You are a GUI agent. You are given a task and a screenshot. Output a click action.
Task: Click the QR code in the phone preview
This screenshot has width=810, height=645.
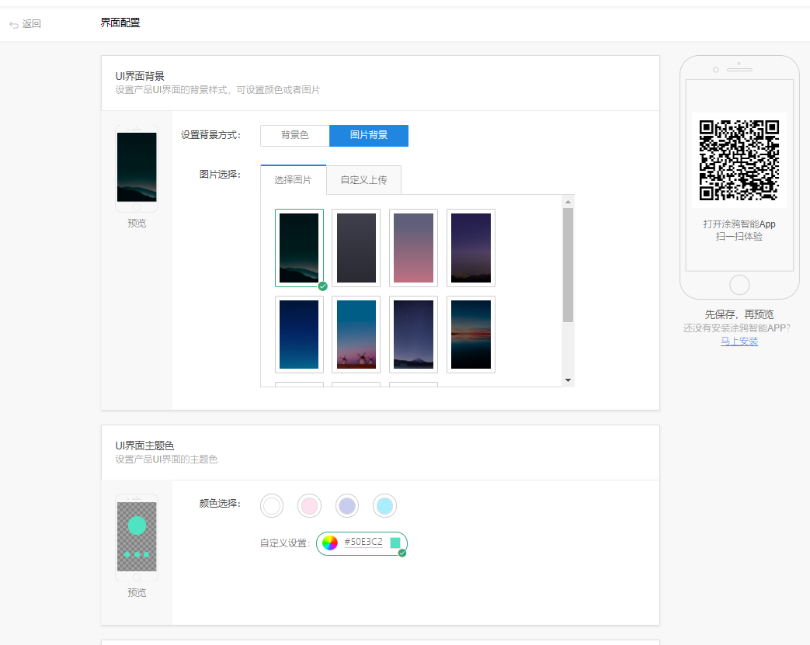pyautogui.click(x=739, y=160)
